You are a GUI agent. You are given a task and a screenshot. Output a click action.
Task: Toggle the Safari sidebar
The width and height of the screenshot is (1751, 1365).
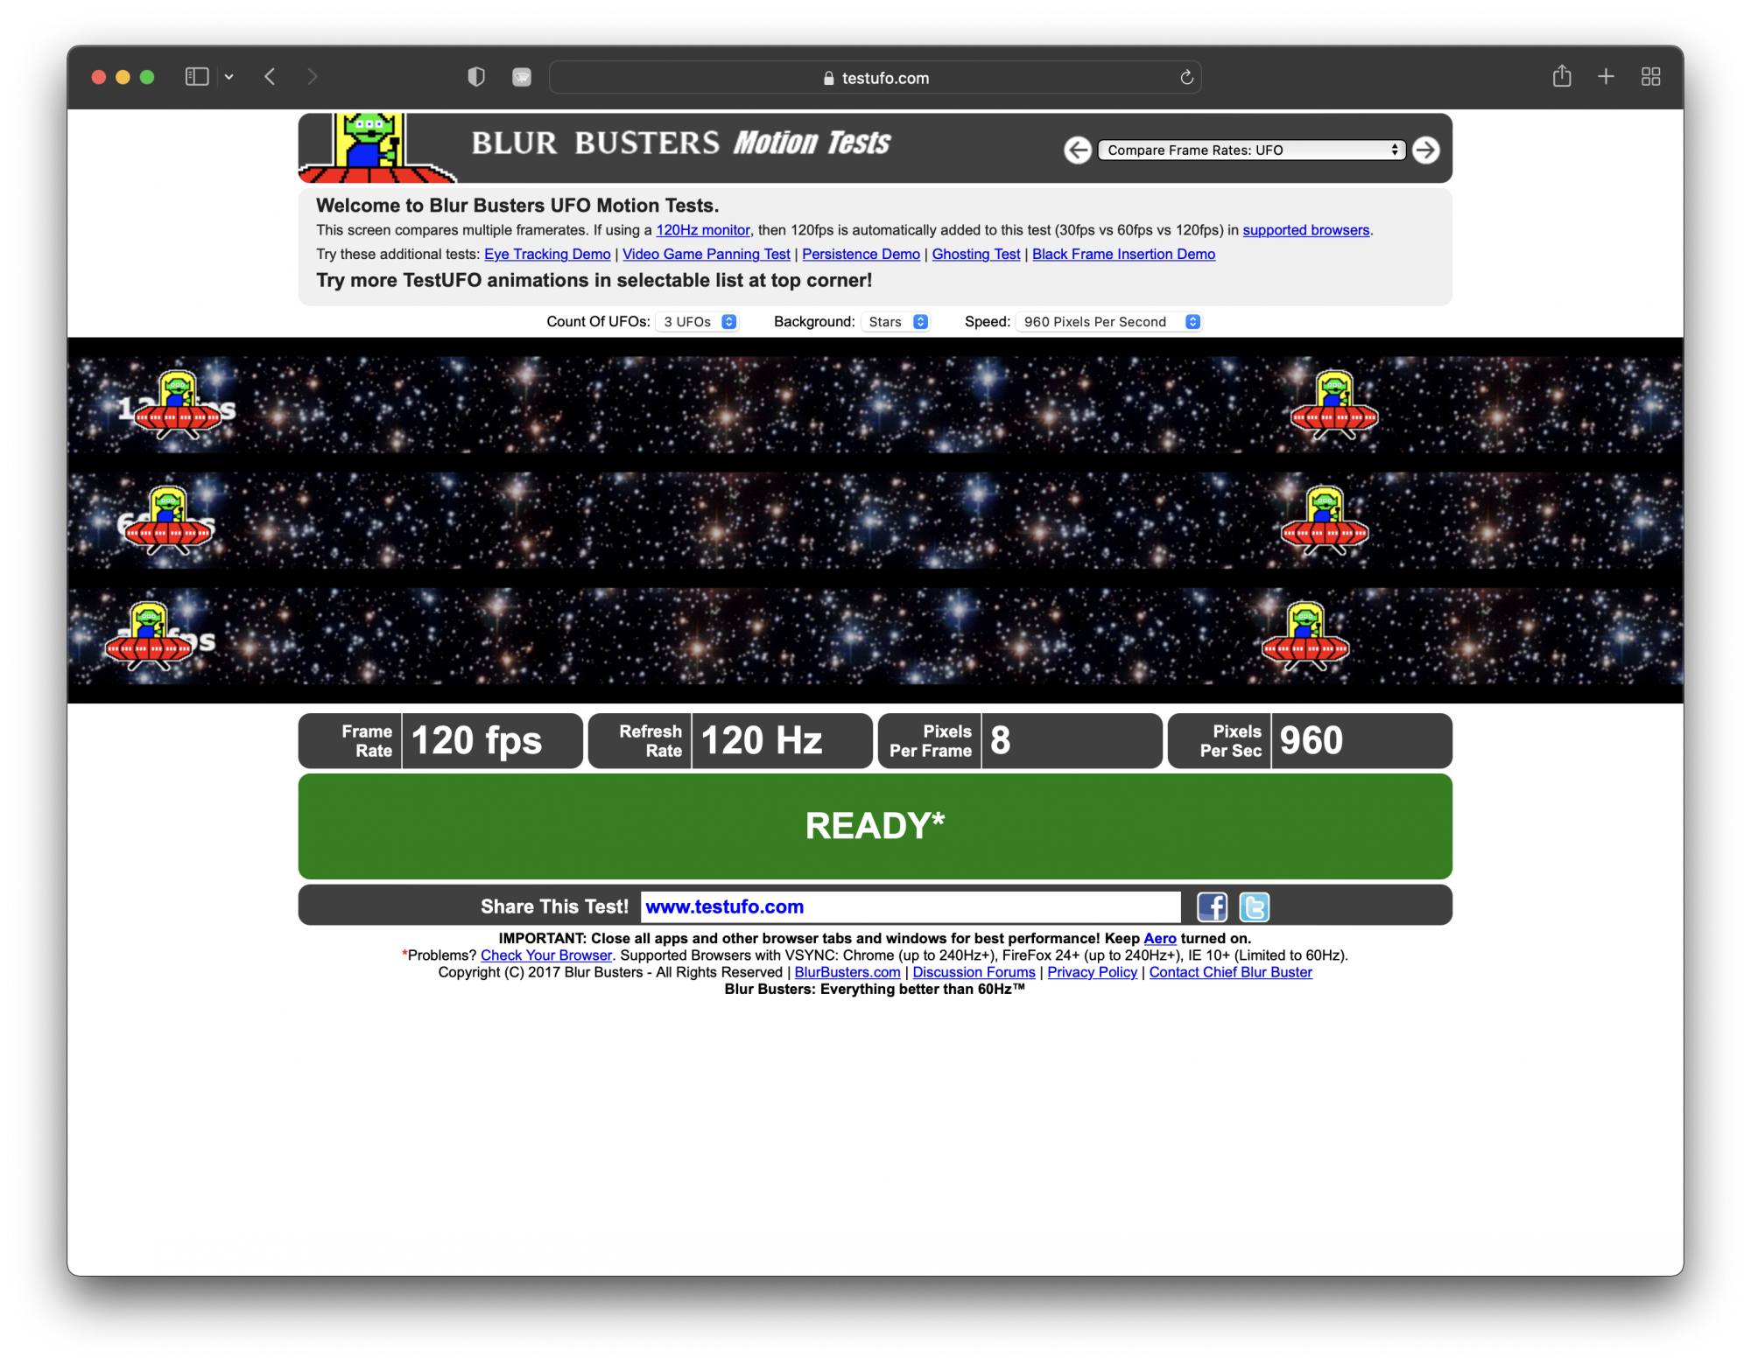tap(197, 77)
